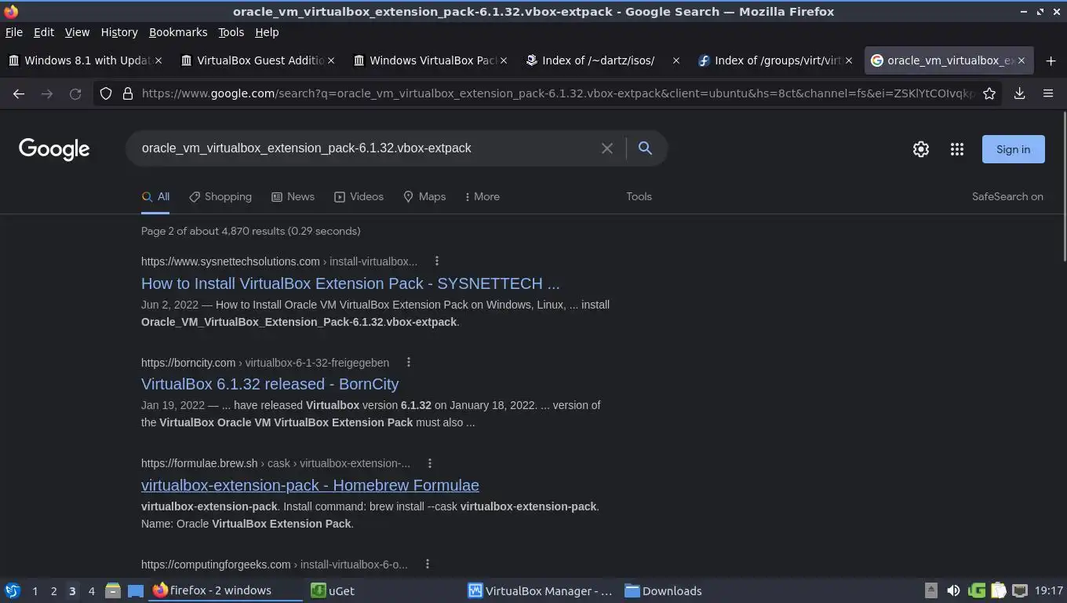Open options for the formulae.brew.sh result
The width and height of the screenshot is (1067, 603).
click(x=429, y=463)
